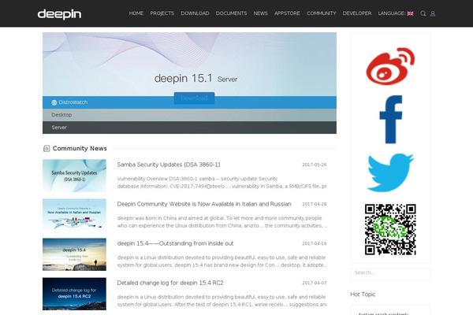Go to the HOME menu item
Screen dimensions: 473x315
pyautogui.click(x=136, y=13)
